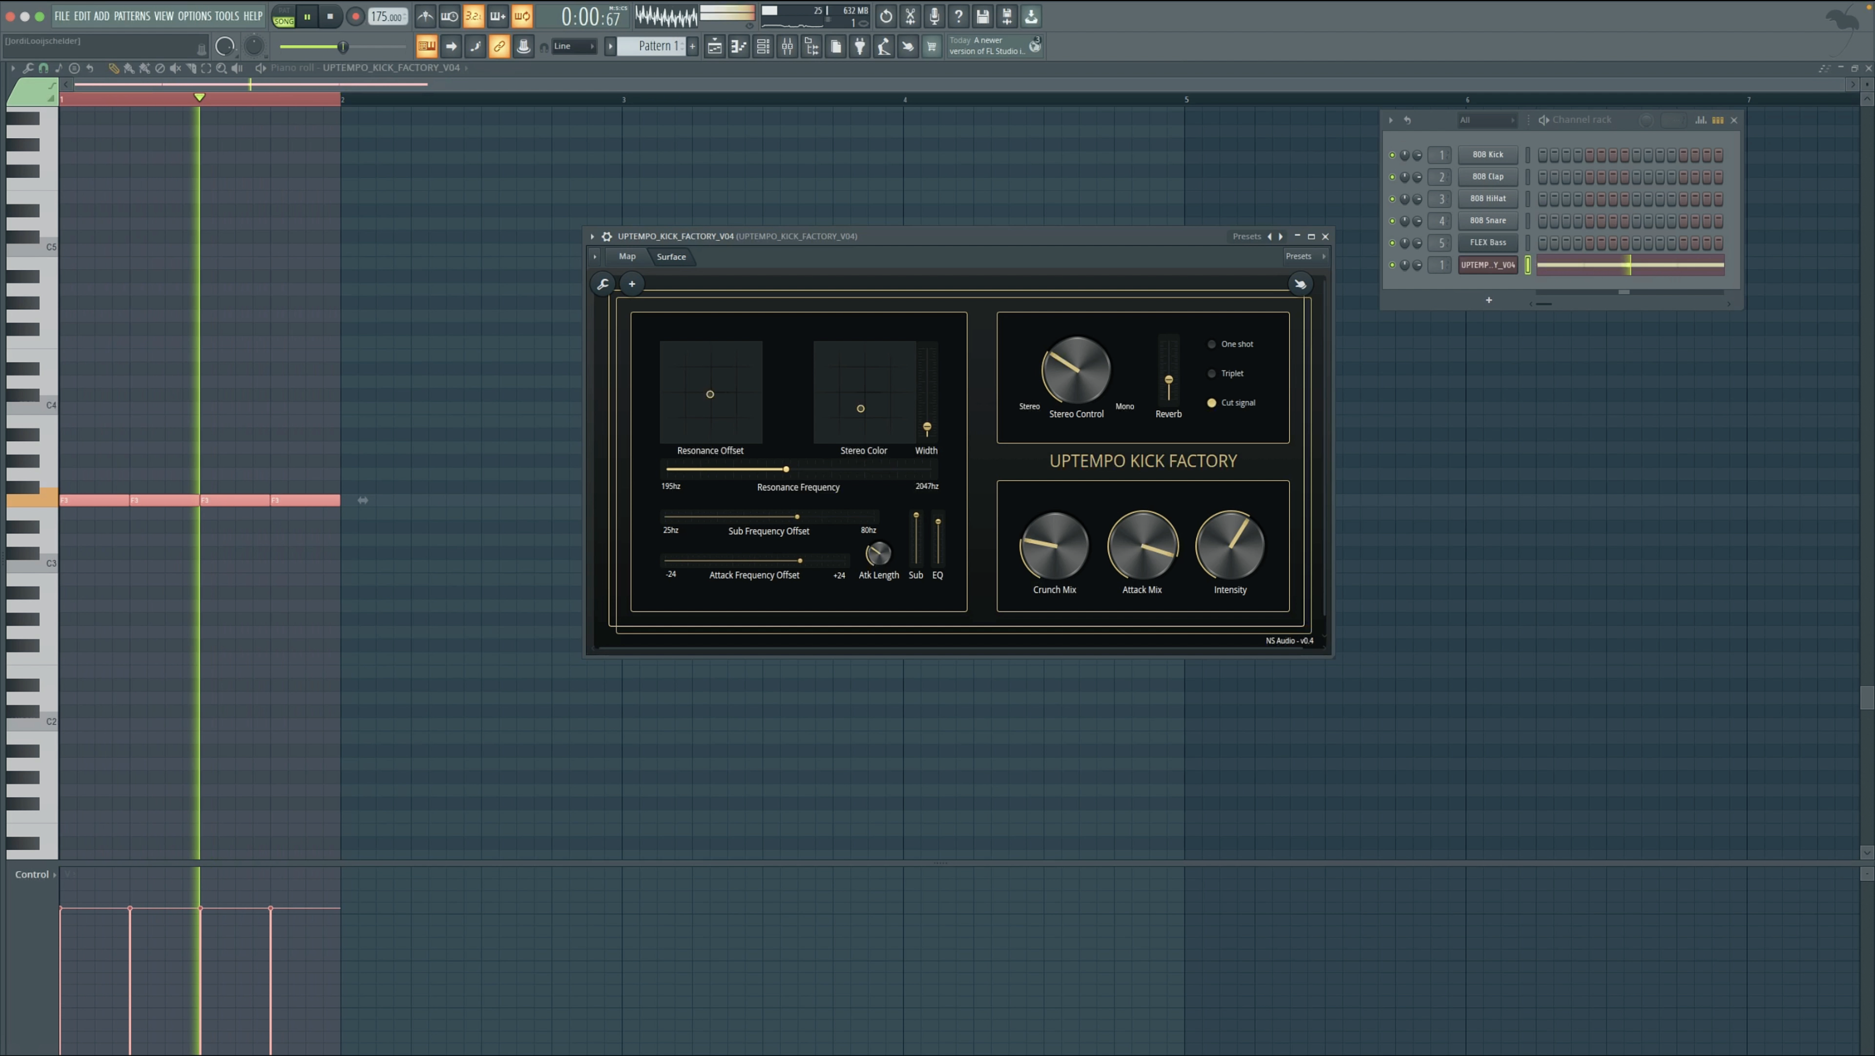Switch to the Map tab
This screenshot has width=1875, height=1056.
[x=627, y=256]
